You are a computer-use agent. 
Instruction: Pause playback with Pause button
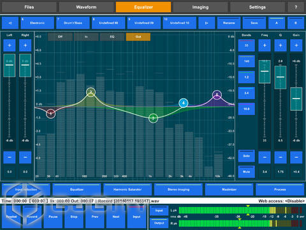tap(53, 217)
